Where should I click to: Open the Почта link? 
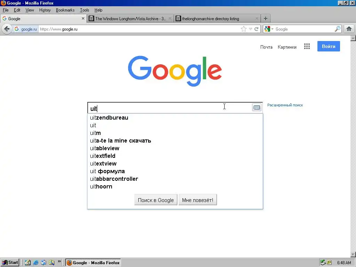coord(266,47)
